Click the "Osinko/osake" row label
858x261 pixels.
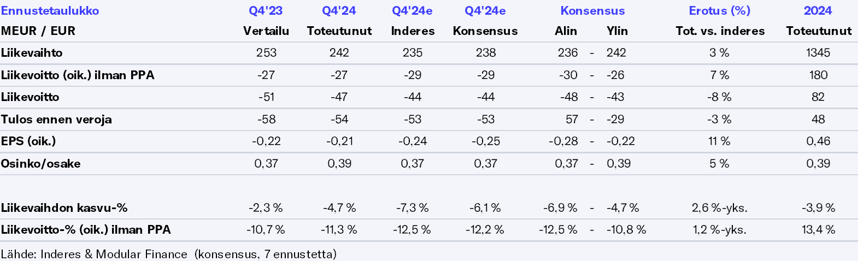click(x=40, y=164)
